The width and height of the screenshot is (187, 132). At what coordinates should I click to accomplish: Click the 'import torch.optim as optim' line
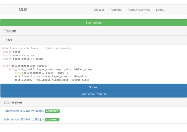tap(23, 59)
